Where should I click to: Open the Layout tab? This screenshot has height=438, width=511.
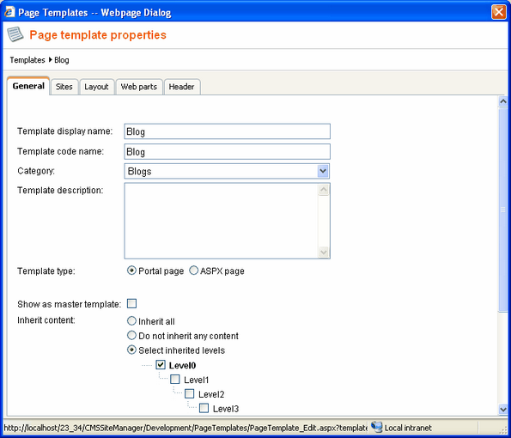point(96,87)
